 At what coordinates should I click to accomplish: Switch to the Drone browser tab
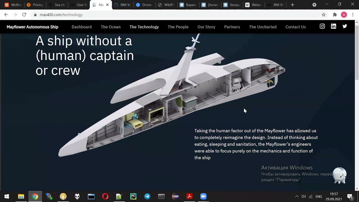click(x=144, y=5)
